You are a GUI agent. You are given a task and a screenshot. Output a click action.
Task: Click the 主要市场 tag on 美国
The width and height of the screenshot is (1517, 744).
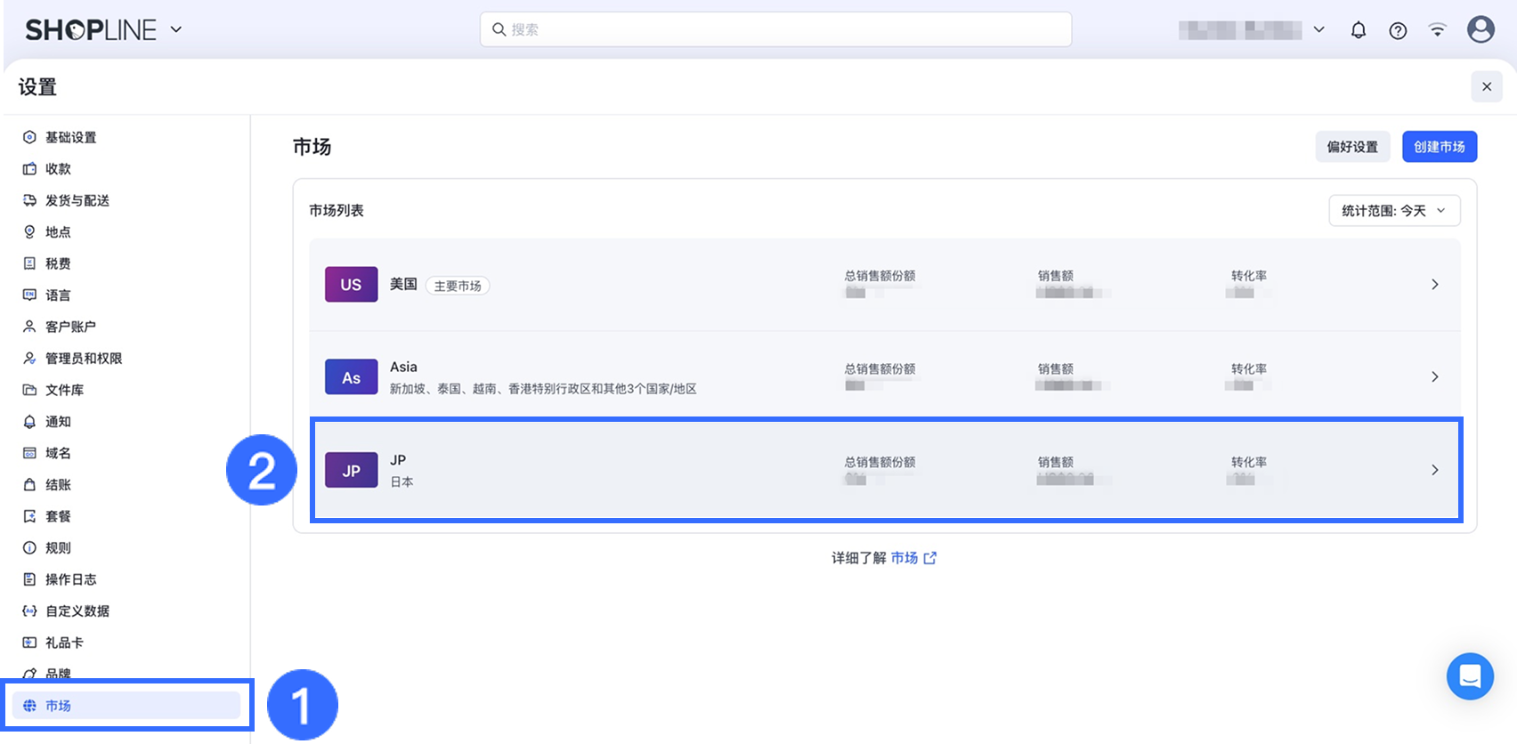458,286
